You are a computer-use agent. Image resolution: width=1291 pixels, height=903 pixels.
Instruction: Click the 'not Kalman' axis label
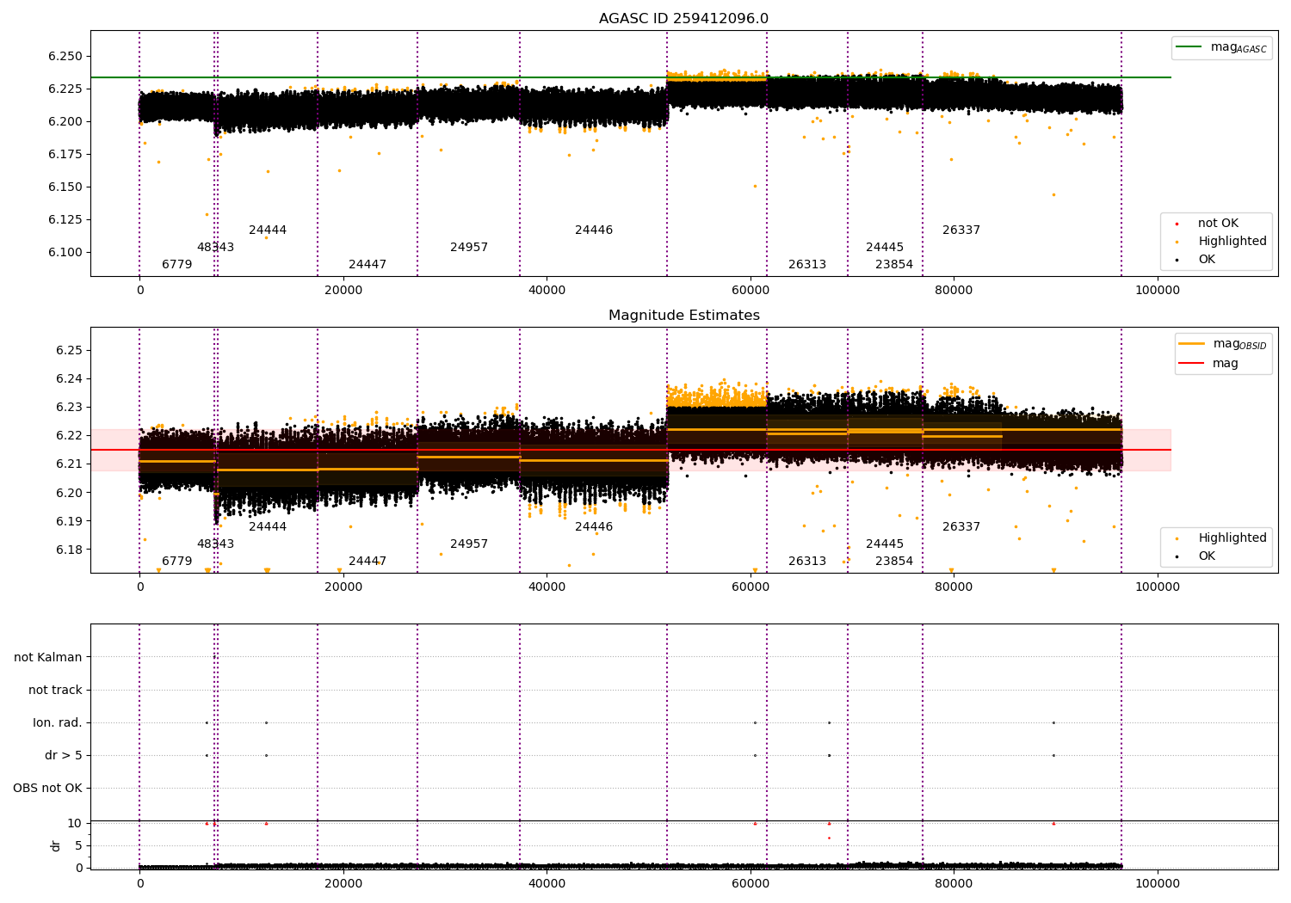pyautogui.click(x=48, y=657)
